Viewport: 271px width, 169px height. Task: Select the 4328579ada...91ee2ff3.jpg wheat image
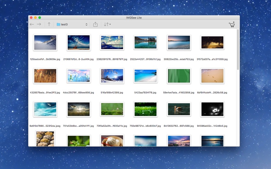pyautogui.click(x=45, y=76)
